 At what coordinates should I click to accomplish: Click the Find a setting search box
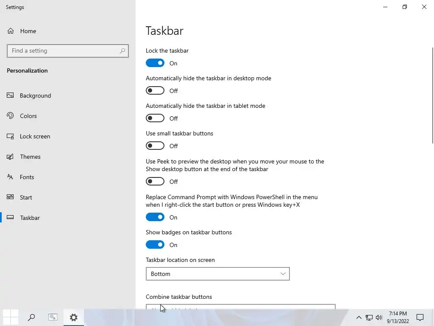click(x=68, y=51)
